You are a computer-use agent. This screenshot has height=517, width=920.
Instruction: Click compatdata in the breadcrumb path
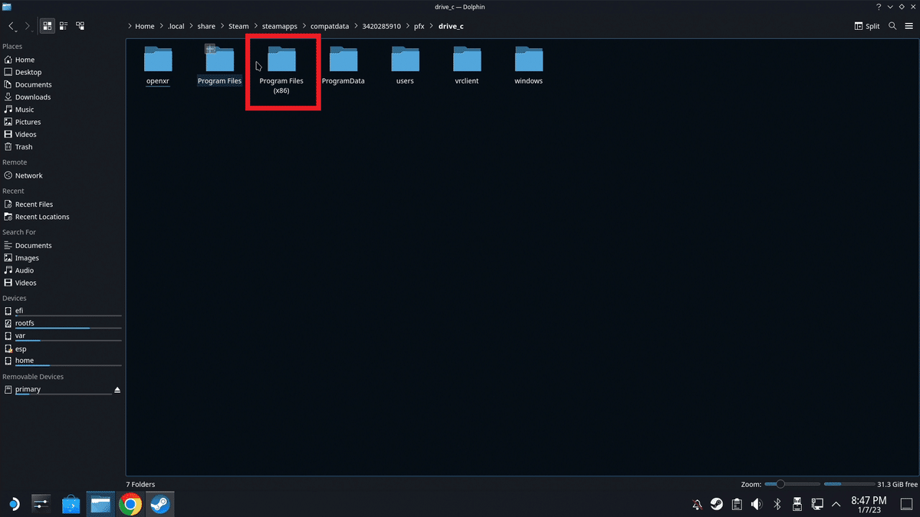(x=330, y=26)
